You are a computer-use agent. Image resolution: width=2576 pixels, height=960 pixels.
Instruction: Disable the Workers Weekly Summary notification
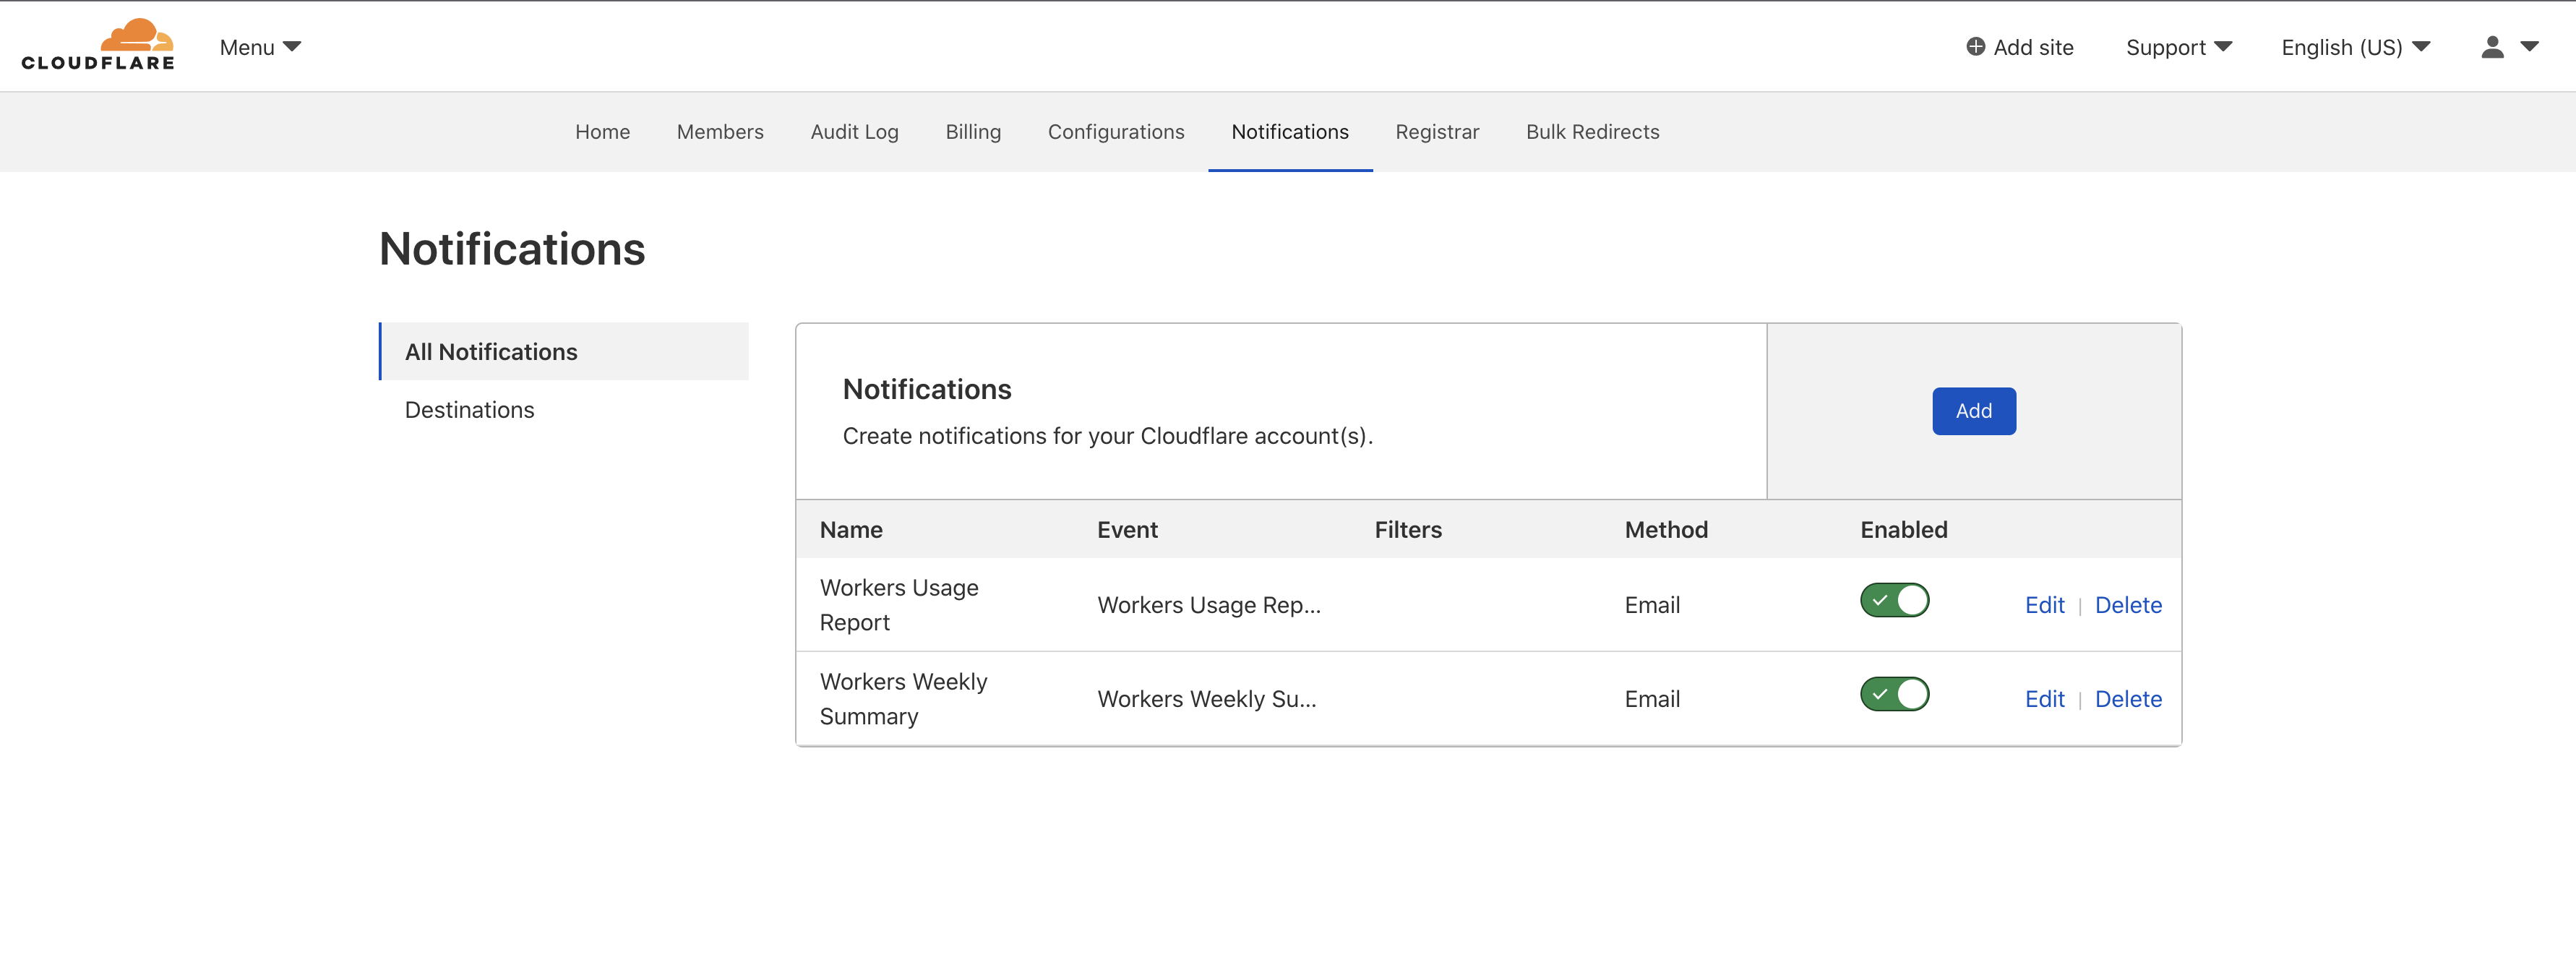click(1894, 693)
